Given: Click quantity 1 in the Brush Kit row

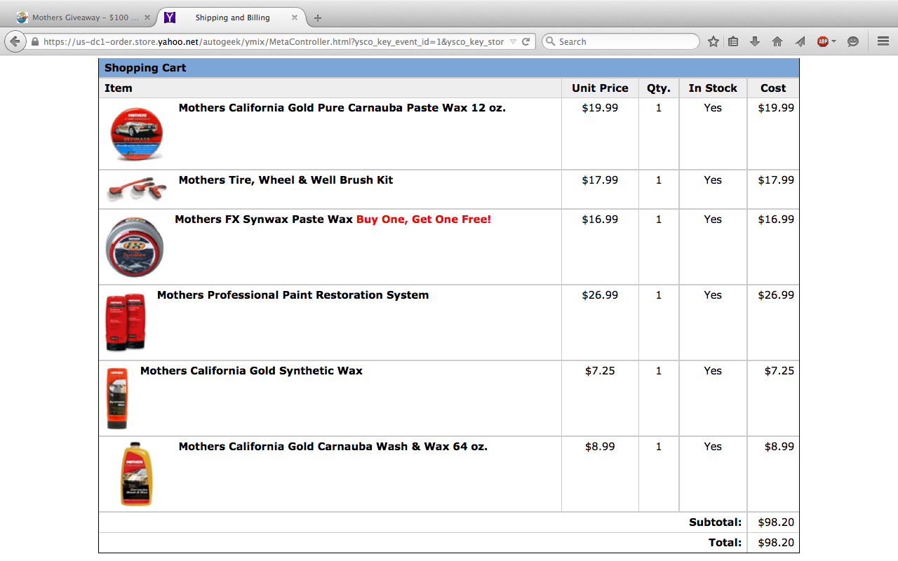Looking at the screenshot, I should click(659, 180).
